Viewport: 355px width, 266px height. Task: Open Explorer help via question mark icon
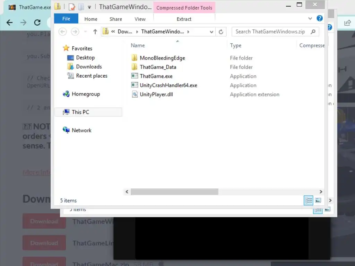(x=319, y=18)
